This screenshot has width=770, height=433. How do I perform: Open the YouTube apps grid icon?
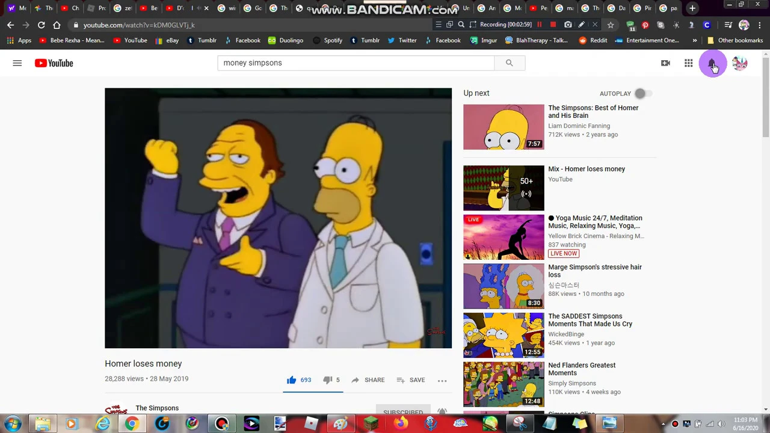tap(688, 63)
